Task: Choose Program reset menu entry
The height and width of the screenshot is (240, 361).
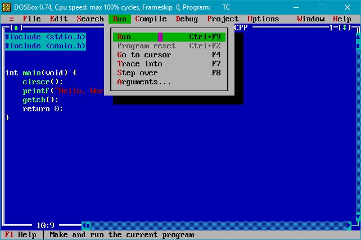Action: pos(169,46)
